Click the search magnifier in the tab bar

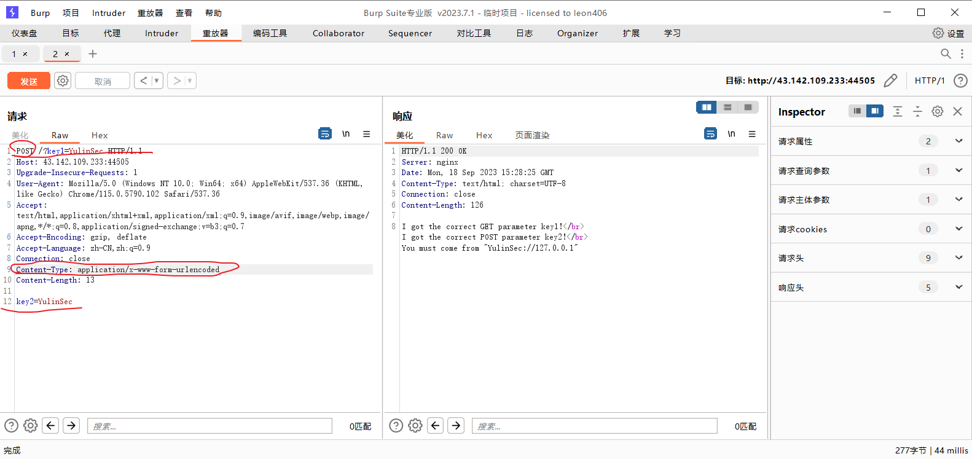tap(946, 54)
